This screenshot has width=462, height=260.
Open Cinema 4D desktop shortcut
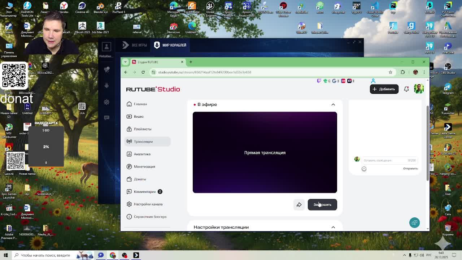click(82, 8)
